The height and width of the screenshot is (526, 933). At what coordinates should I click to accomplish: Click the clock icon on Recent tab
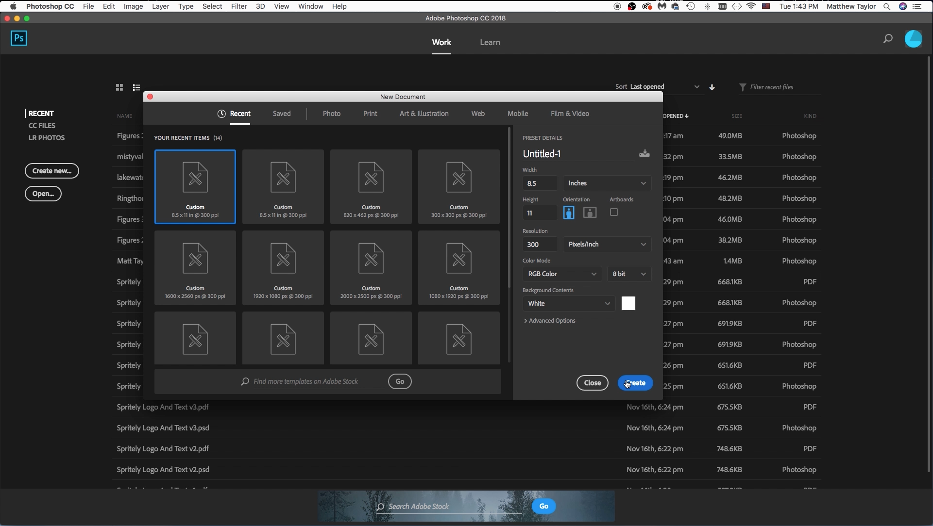pyautogui.click(x=221, y=114)
